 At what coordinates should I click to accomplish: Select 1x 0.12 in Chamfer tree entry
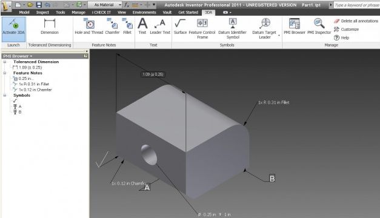[x=33, y=90]
